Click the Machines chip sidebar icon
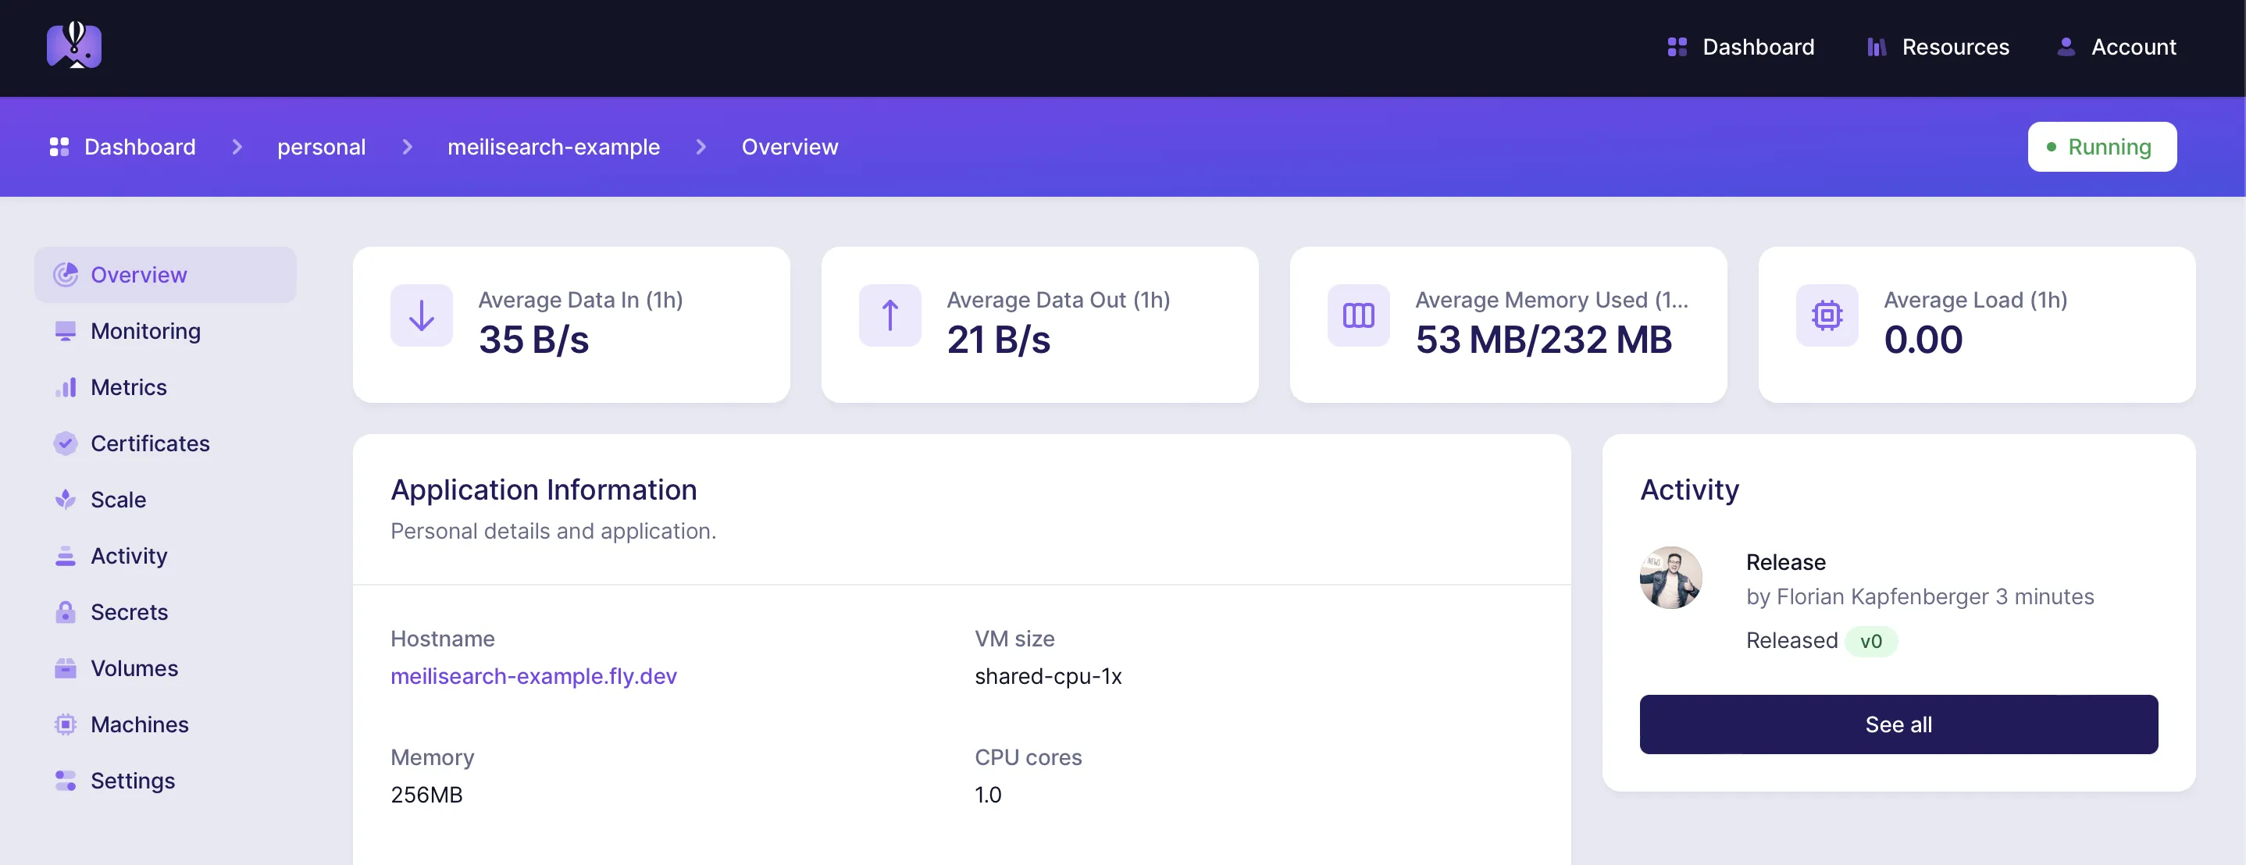 coord(66,724)
